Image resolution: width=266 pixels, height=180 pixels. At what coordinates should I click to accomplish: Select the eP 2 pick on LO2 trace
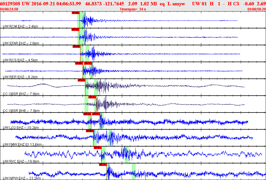coord(87,114)
